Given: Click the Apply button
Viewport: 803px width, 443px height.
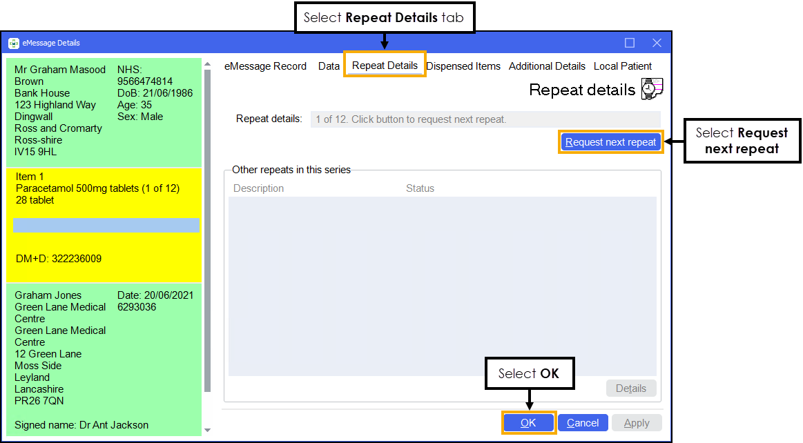Looking at the screenshot, I should click(636, 423).
